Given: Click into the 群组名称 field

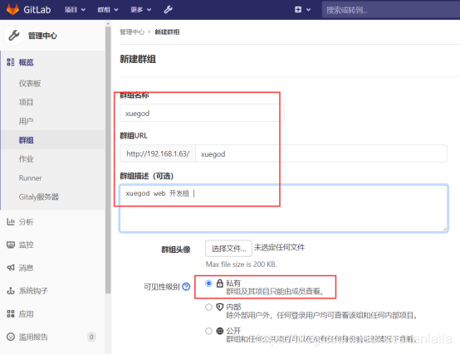Looking at the screenshot, I should coord(202,113).
